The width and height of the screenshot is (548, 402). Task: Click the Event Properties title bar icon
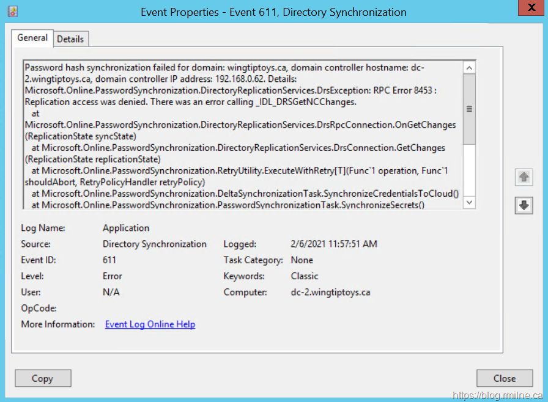click(12, 12)
